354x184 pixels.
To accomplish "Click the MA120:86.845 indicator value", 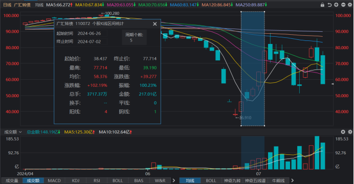I will [x=217, y=5].
